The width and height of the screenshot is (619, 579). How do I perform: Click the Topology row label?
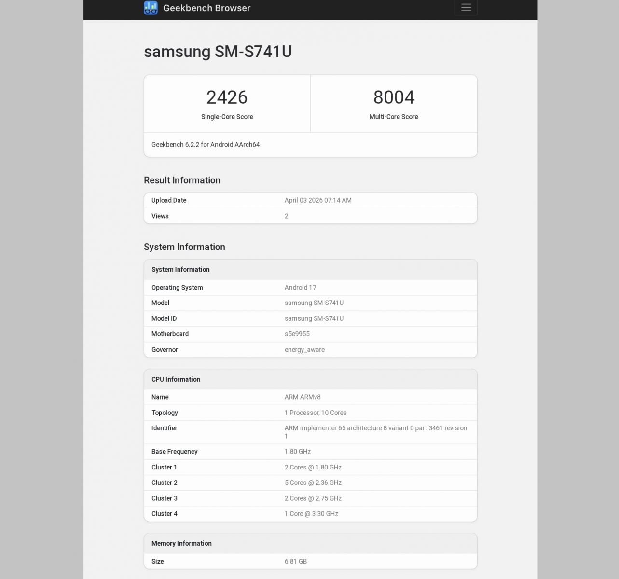[x=165, y=413]
